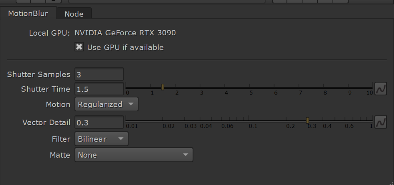Click the Shutter Time slider at 5
This screenshot has height=185, width=394.
[x=249, y=87]
